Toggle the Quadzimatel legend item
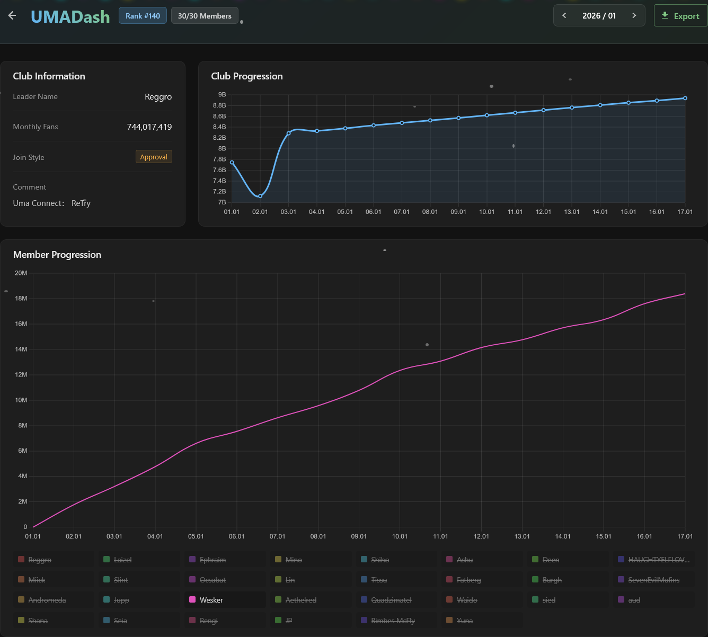 (x=391, y=600)
